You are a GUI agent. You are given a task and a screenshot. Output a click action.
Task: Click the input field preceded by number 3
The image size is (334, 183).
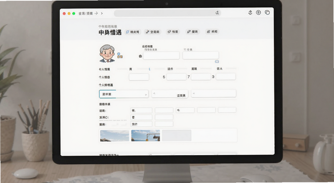(226, 76)
